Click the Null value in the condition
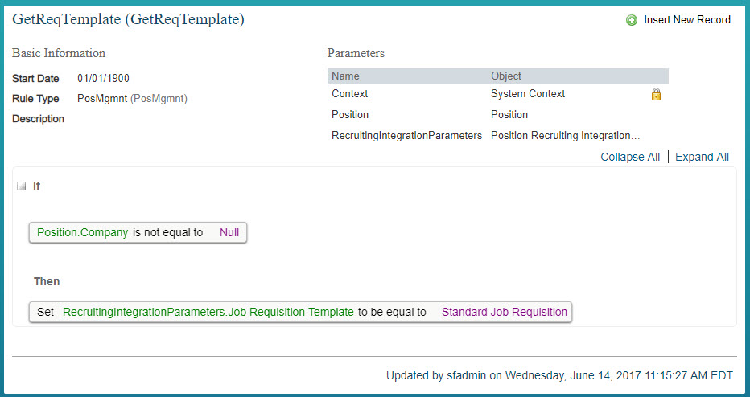Image resolution: width=750 pixels, height=397 pixels. coord(229,233)
